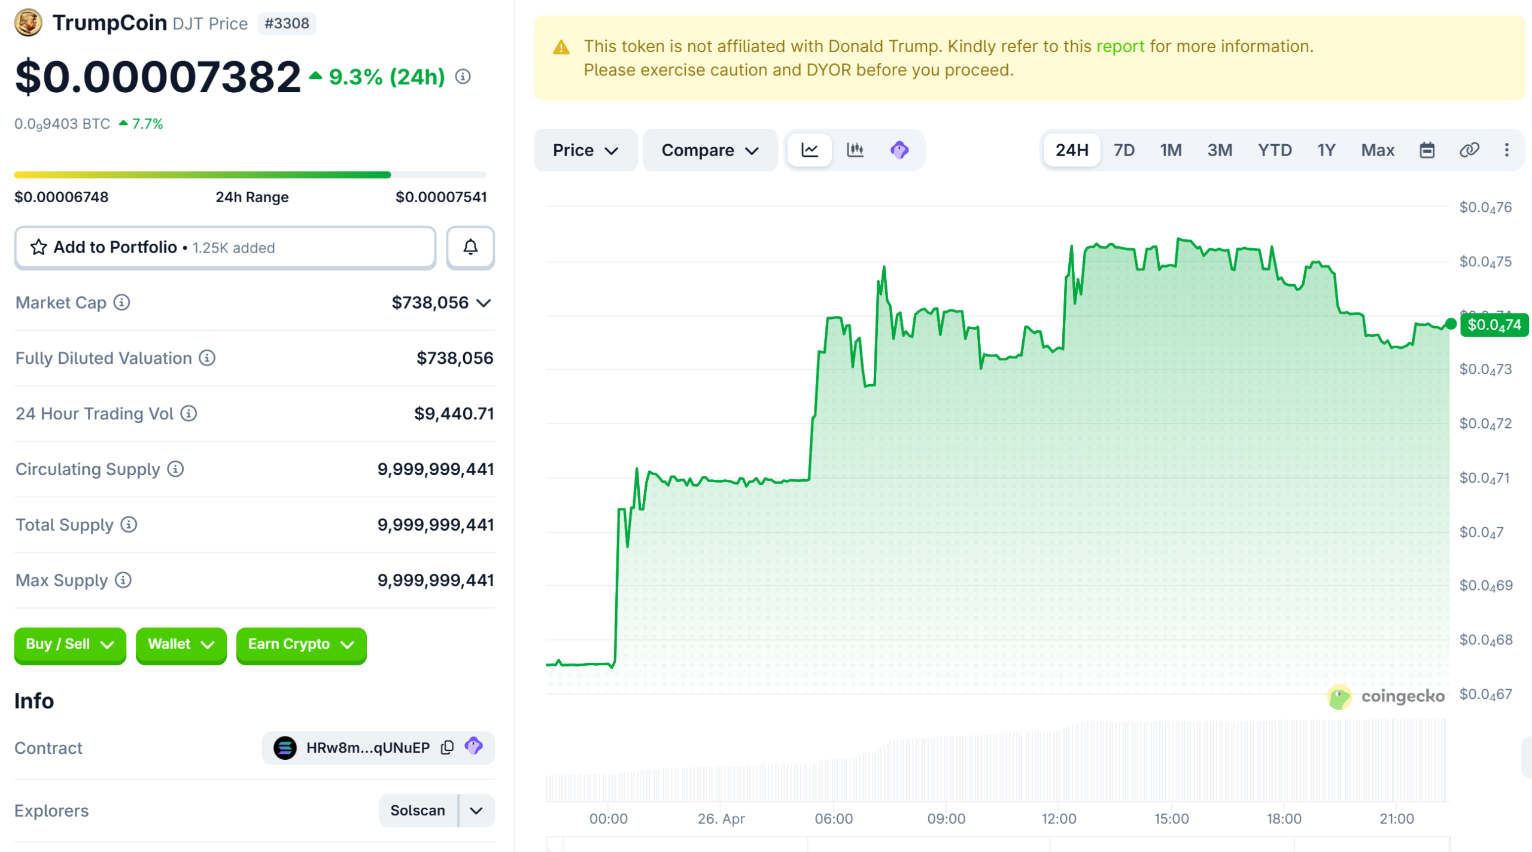Show Market Cap info tooltip icon
This screenshot has height=852, width=1532.
(x=123, y=303)
